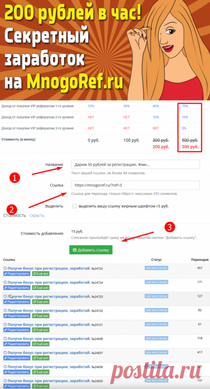Image resolution: width=210 pixels, height=389 pixels.
Task: Click the 'скрыть' link next to Стоимость
Action: click(37, 216)
